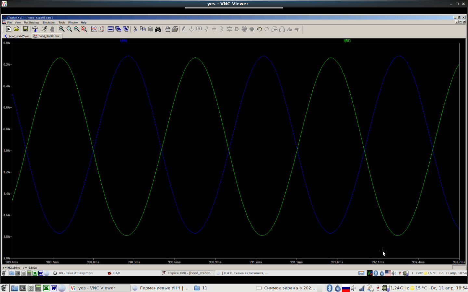The height and width of the screenshot is (292, 468).
Task: Click the yes - VNC Viewer taskbar button
Action: (x=97, y=288)
